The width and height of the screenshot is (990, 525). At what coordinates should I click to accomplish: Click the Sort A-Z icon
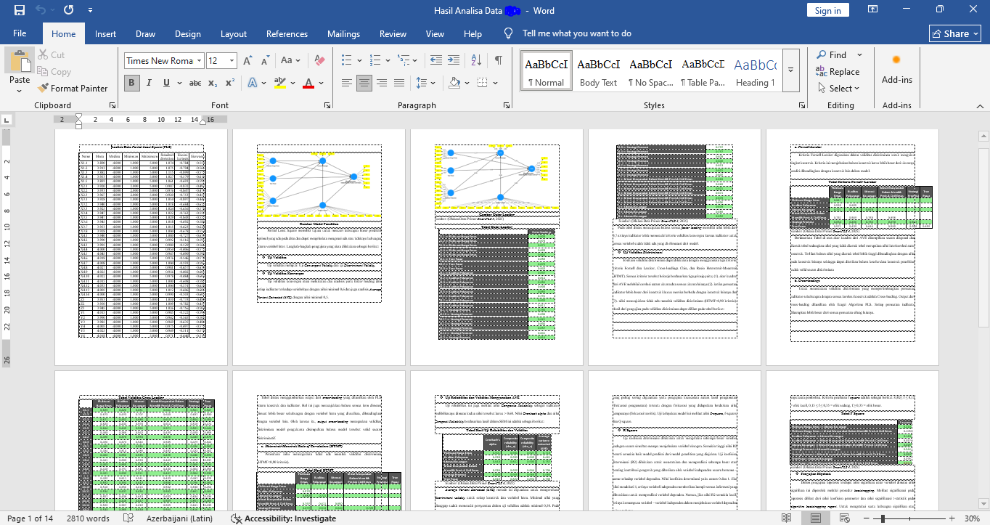point(478,61)
